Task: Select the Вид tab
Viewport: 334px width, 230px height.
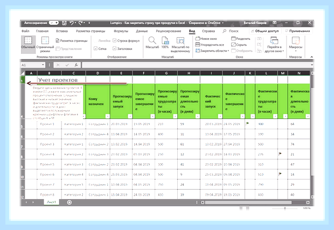Action: (x=192, y=31)
